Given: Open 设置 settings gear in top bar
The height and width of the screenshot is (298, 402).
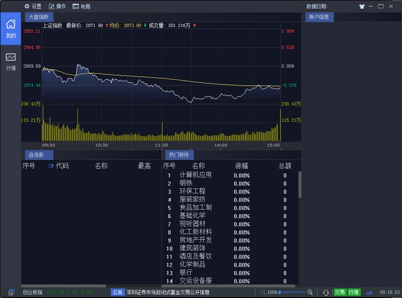Looking at the screenshot, I should 33,5.
